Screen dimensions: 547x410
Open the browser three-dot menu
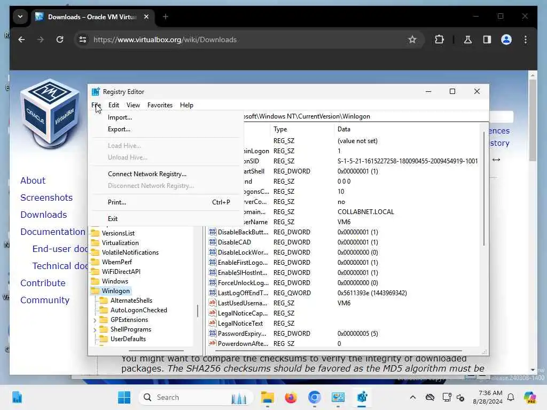point(526,40)
